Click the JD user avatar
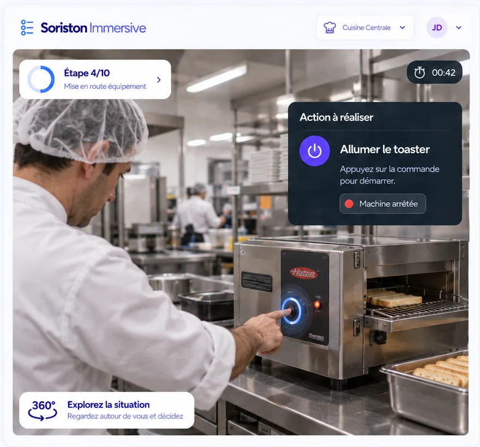Viewport: 480px width, 447px height. (x=437, y=28)
